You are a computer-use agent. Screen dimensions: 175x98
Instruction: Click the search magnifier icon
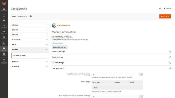(160, 8)
